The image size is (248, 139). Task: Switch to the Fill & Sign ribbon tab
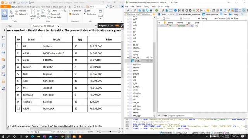[x=31, y=7]
